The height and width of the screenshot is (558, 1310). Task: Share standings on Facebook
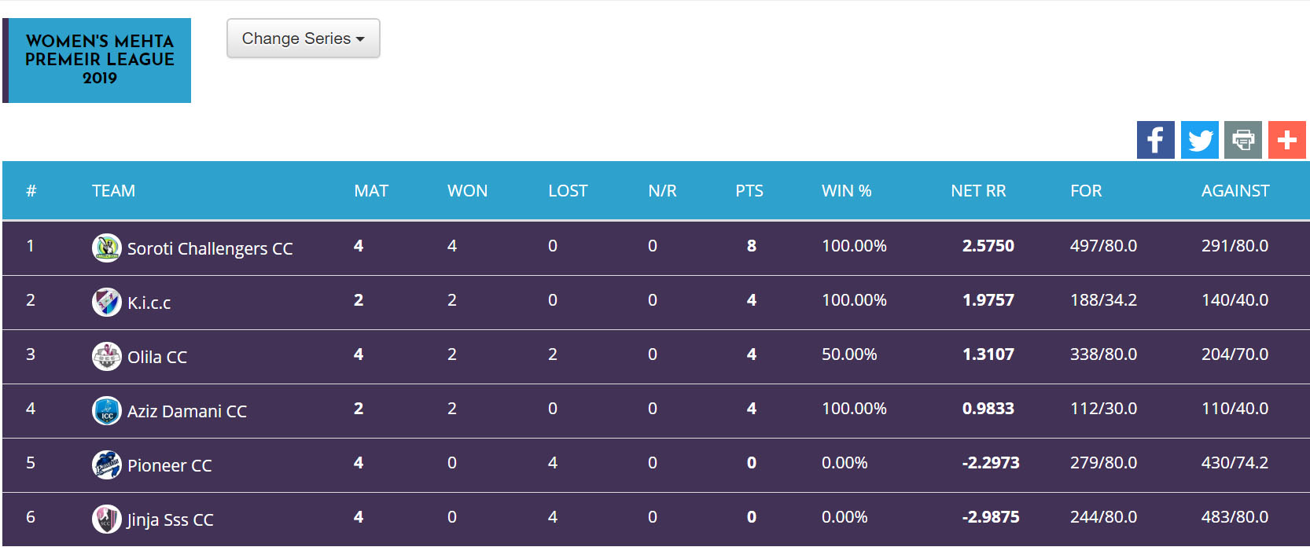click(1155, 140)
